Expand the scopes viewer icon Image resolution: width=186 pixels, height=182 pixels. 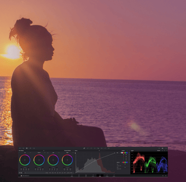tap(162, 151)
